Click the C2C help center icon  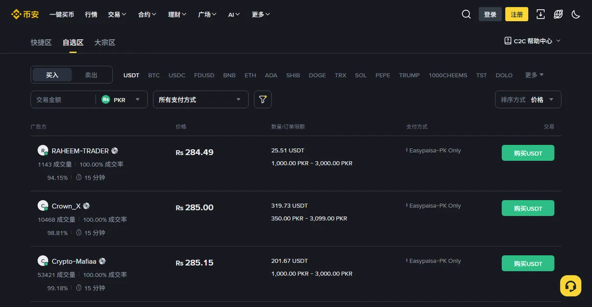click(x=508, y=41)
